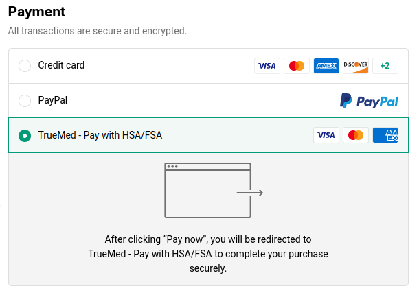Click the Mastercard icon in TrueMed row
The width and height of the screenshot is (419, 295).
pyautogui.click(x=356, y=135)
